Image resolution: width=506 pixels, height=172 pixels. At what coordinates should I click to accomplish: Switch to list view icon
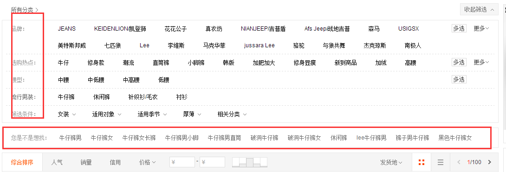point(441,162)
